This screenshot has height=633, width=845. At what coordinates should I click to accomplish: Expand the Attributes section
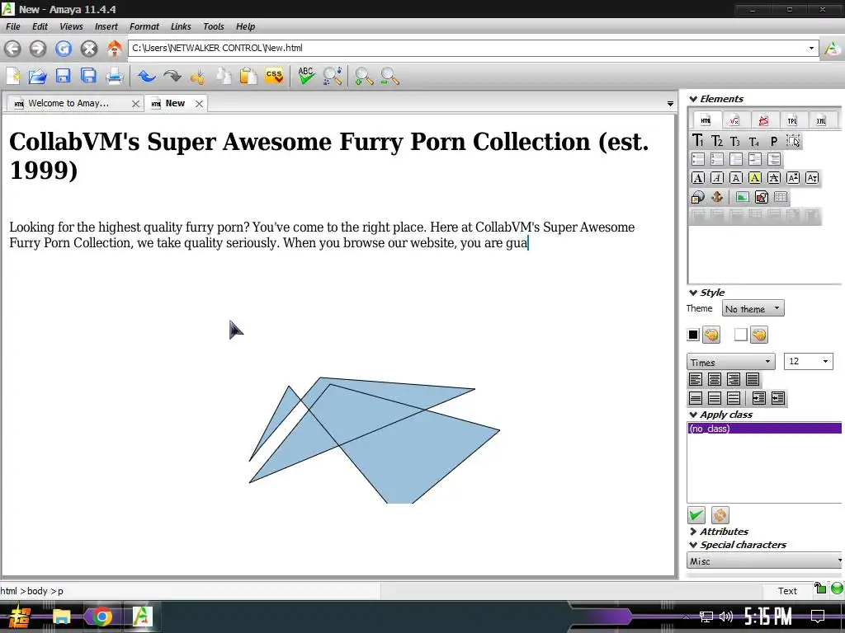tap(693, 532)
